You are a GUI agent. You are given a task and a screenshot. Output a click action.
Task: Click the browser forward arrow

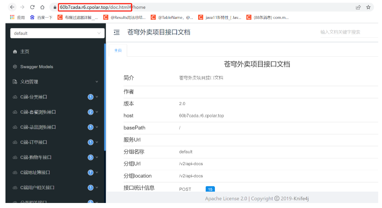click(22, 7)
